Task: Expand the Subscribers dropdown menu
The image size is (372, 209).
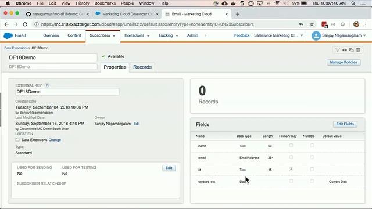Action: pyautogui.click(x=114, y=35)
